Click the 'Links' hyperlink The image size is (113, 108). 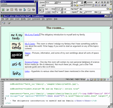[x=27, y=71]
